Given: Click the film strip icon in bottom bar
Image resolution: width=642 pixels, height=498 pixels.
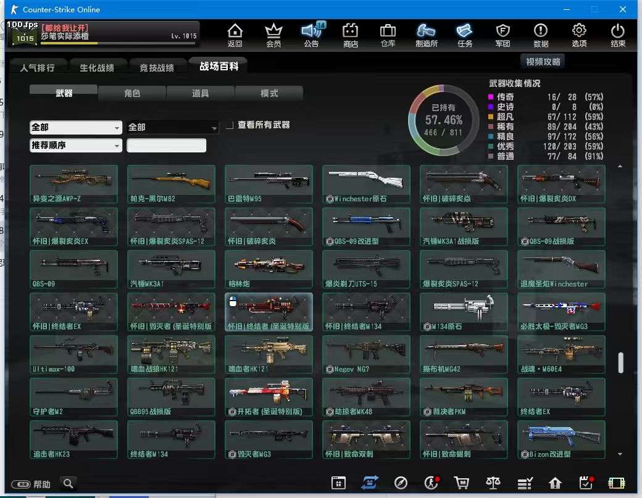Looking at the screenshot, I should (617, 483).
